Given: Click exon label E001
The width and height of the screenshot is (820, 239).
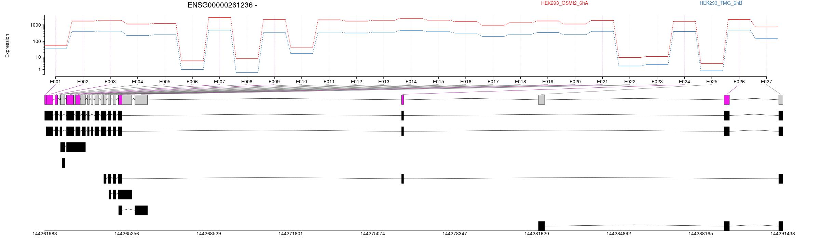Looking at the screenshot, I should pos(55,82).
